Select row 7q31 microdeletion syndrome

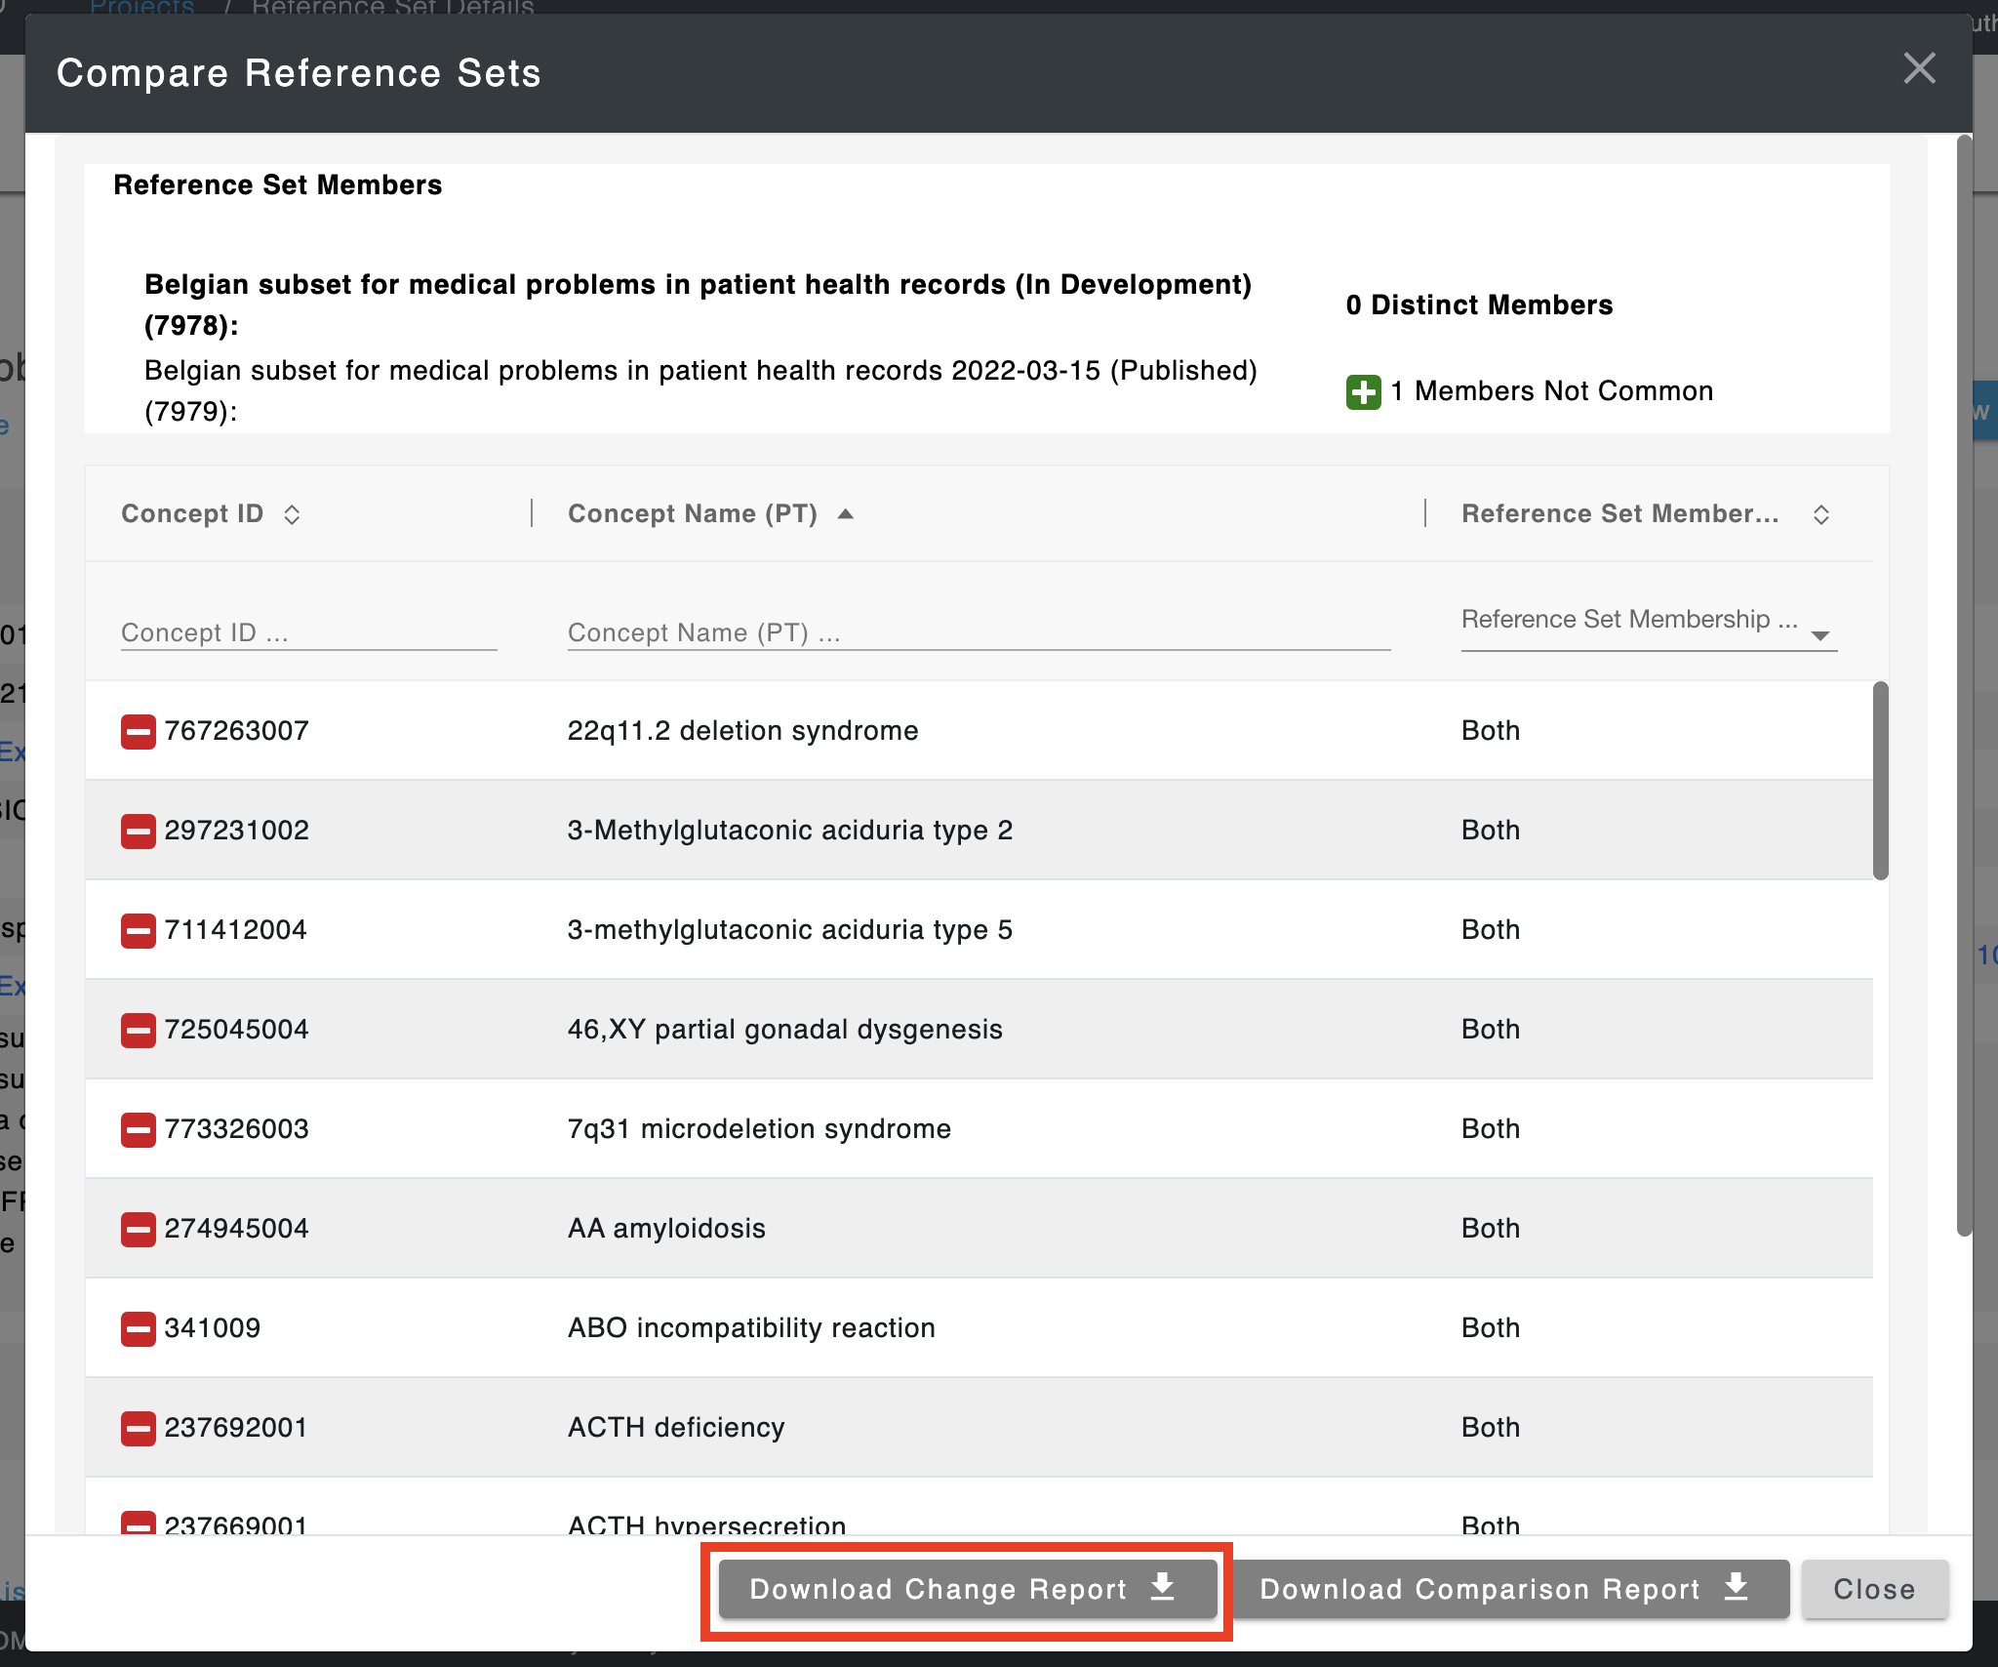979,1129
